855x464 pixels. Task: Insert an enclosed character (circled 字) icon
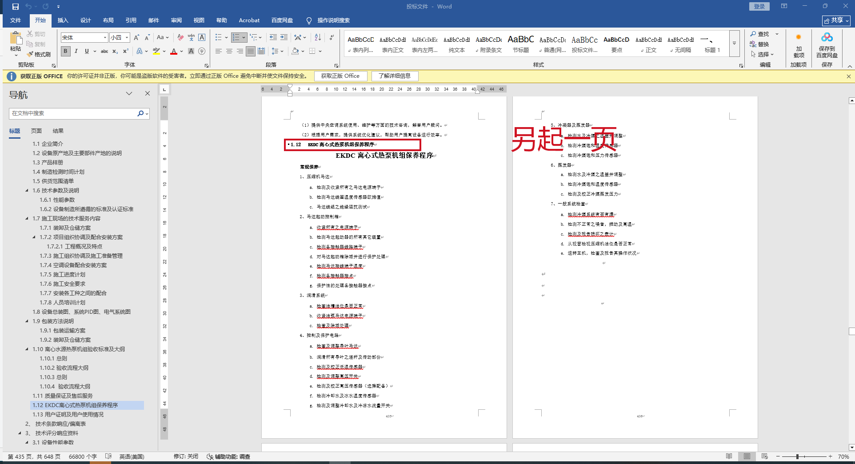click(x=202, y=51)
